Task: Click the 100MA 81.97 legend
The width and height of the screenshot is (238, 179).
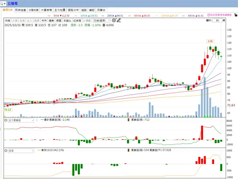Action: [167, 16]
